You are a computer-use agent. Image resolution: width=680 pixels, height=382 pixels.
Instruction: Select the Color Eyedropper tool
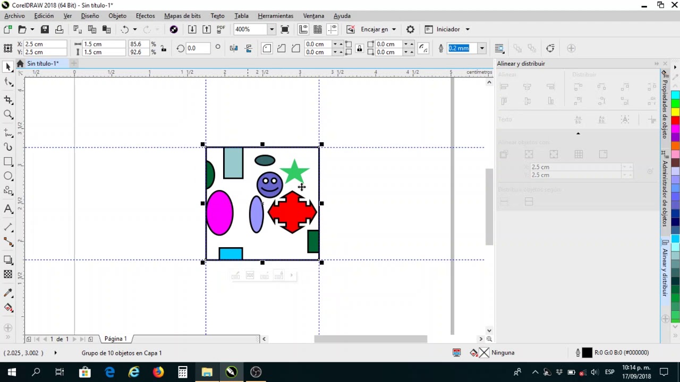coord(8,292)
